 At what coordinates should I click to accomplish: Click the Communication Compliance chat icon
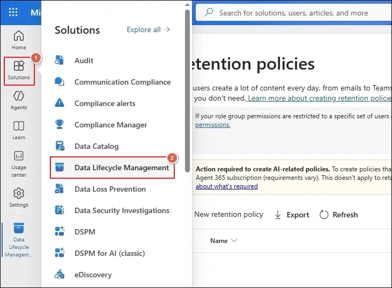(x=59, y=81)
